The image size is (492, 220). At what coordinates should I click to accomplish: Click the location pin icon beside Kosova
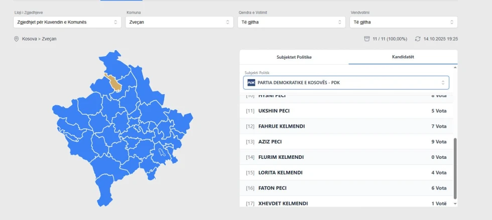click(x=17, y=39)
